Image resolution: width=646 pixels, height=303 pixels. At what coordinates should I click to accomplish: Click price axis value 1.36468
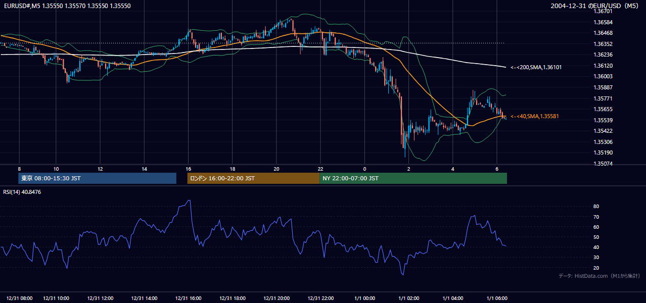tap(603, 33)
